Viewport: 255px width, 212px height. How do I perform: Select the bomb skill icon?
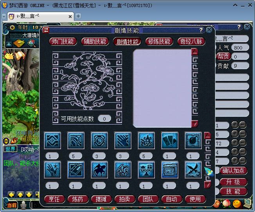point(193,141)
